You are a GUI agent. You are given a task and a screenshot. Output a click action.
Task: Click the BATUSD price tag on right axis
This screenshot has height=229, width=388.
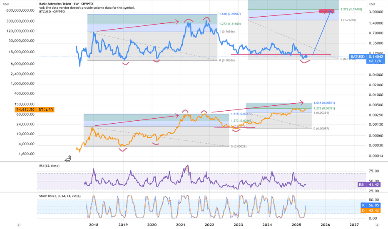click(358, 57)
